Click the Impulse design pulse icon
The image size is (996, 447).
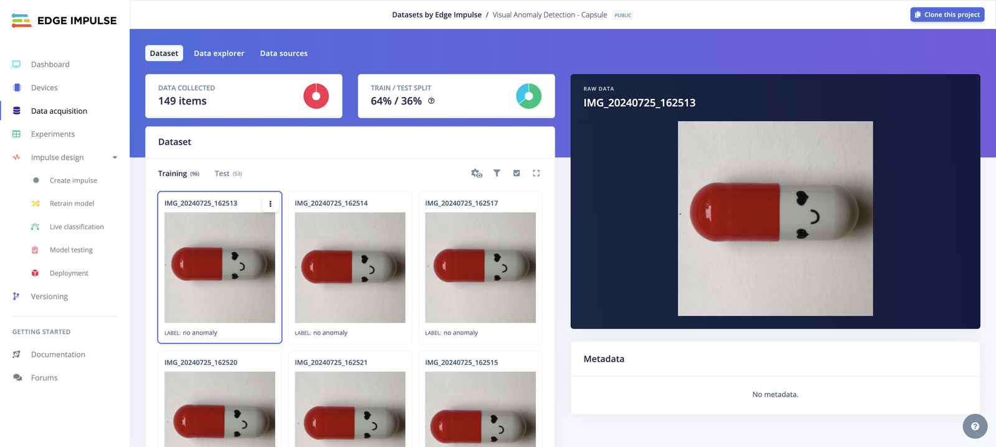17,157
